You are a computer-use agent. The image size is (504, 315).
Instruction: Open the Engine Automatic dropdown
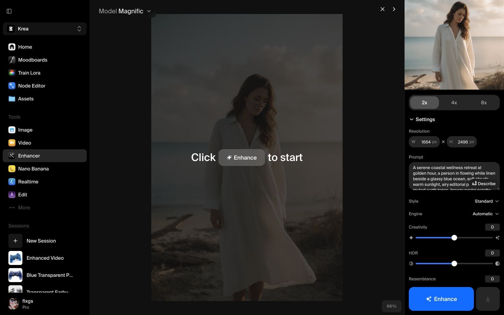[x=486, y=214]
